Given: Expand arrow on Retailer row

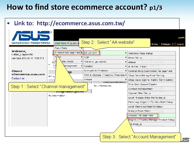Looking at the screenshot, I should coord(126,66).
